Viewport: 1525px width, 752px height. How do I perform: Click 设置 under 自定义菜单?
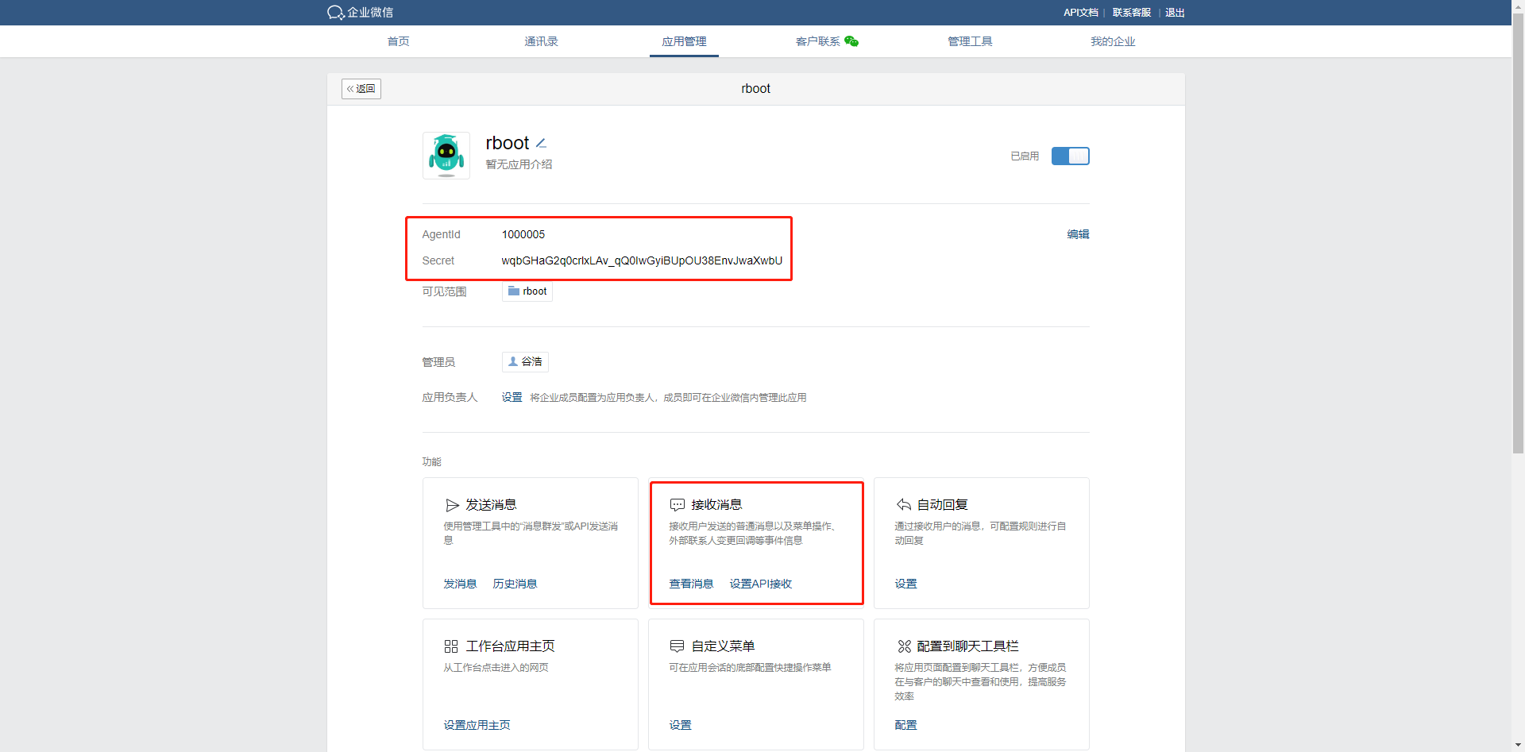(x=680, y=725)
